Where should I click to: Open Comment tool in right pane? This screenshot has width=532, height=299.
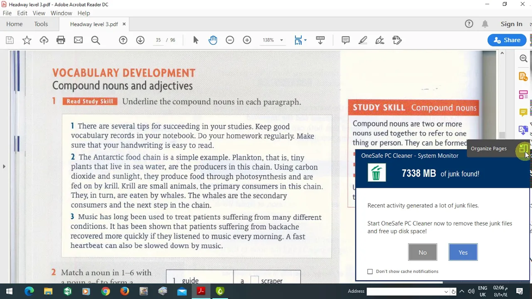coord(523,113)
